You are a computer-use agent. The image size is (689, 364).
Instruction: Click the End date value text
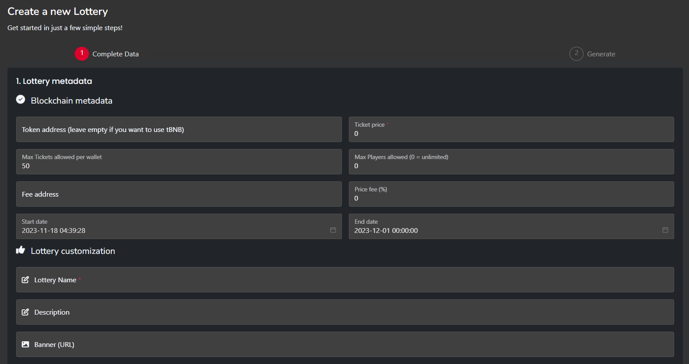tap(386, 231)
